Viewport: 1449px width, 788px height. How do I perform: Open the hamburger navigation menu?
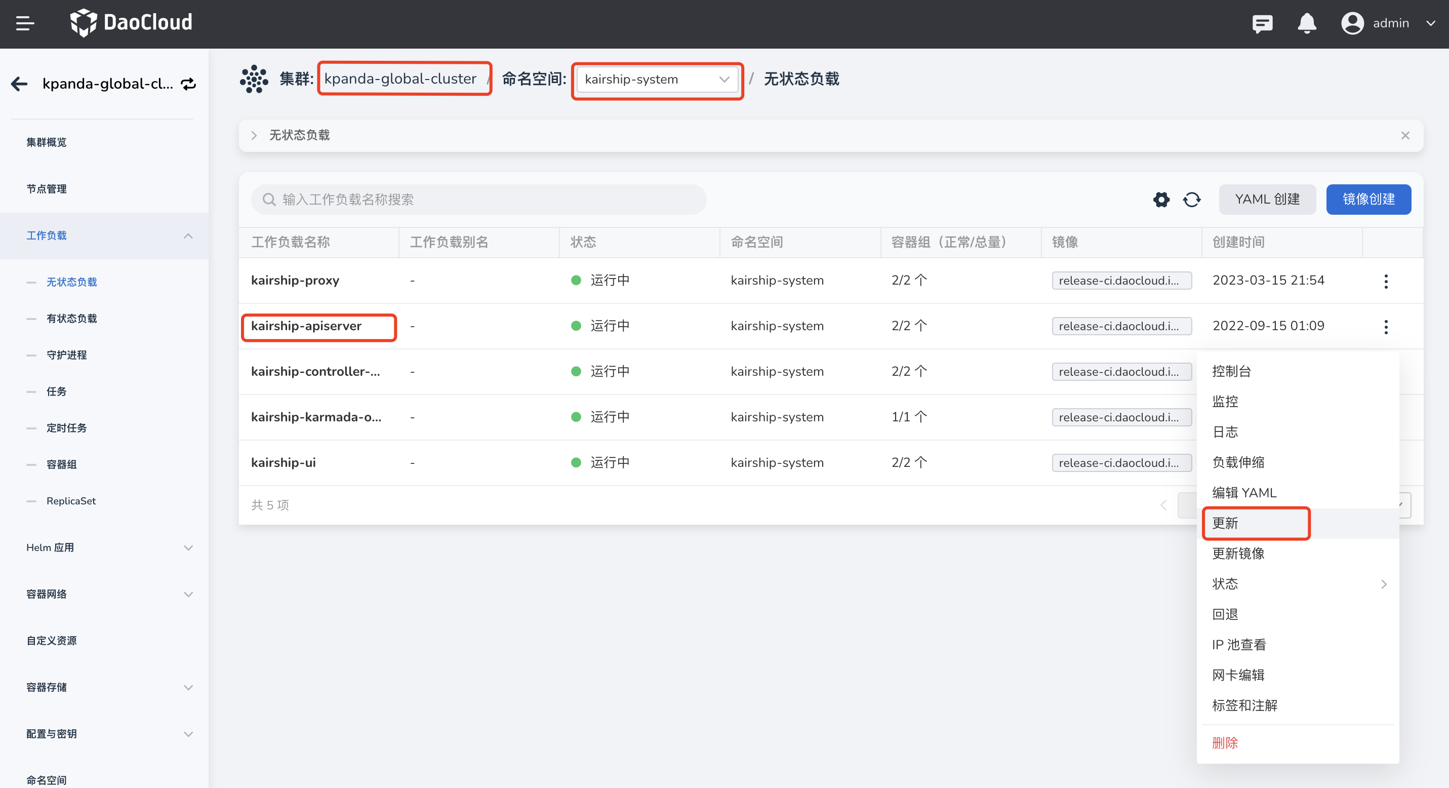(x=25, y=23)
